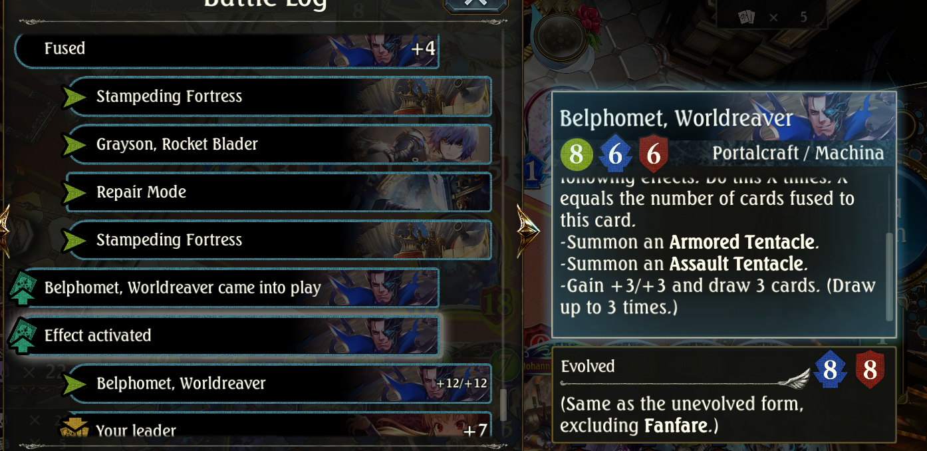Select first Stampeding Fortress log entry
The image size is (927, 451).
(x=279, y=96)
